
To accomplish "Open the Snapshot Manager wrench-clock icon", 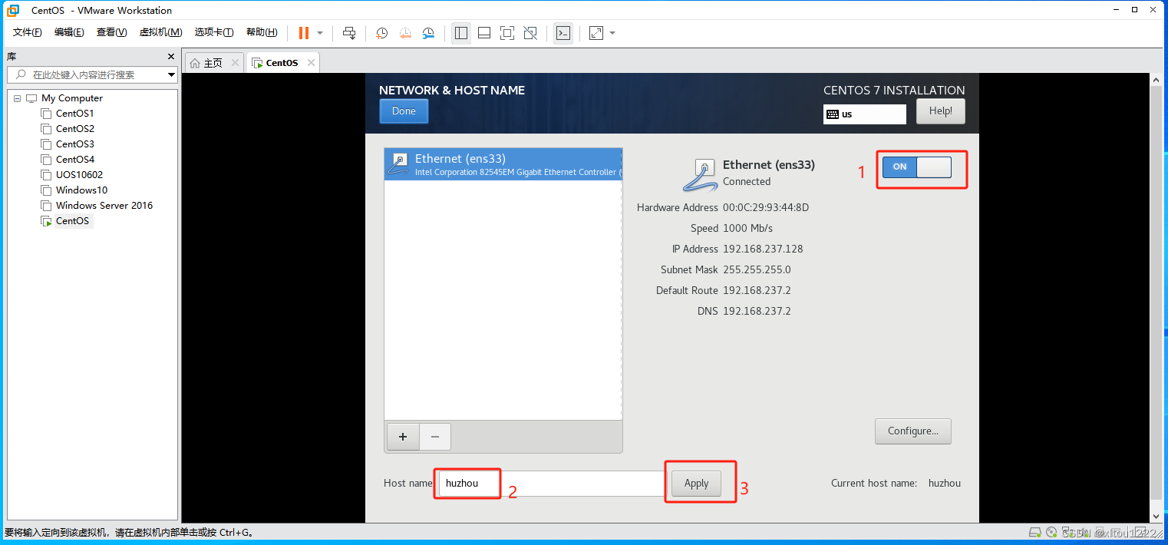I will coord(428,33).
